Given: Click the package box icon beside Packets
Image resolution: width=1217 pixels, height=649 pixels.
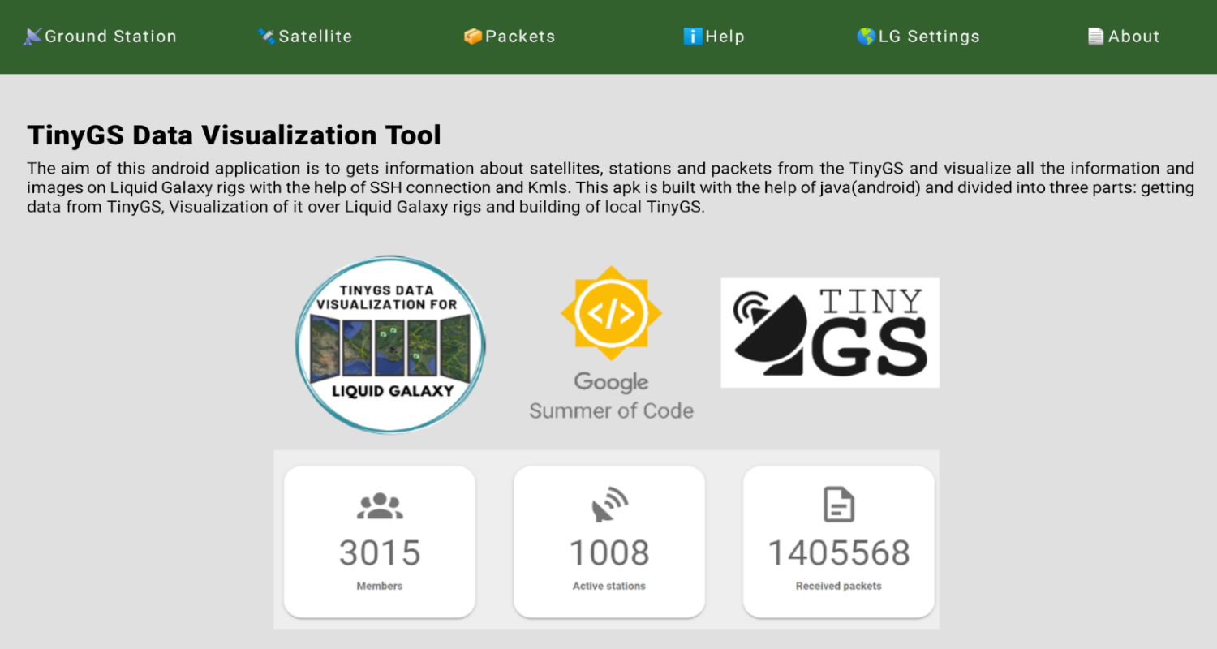Looking at the screenshot, I should coord(473,37).
